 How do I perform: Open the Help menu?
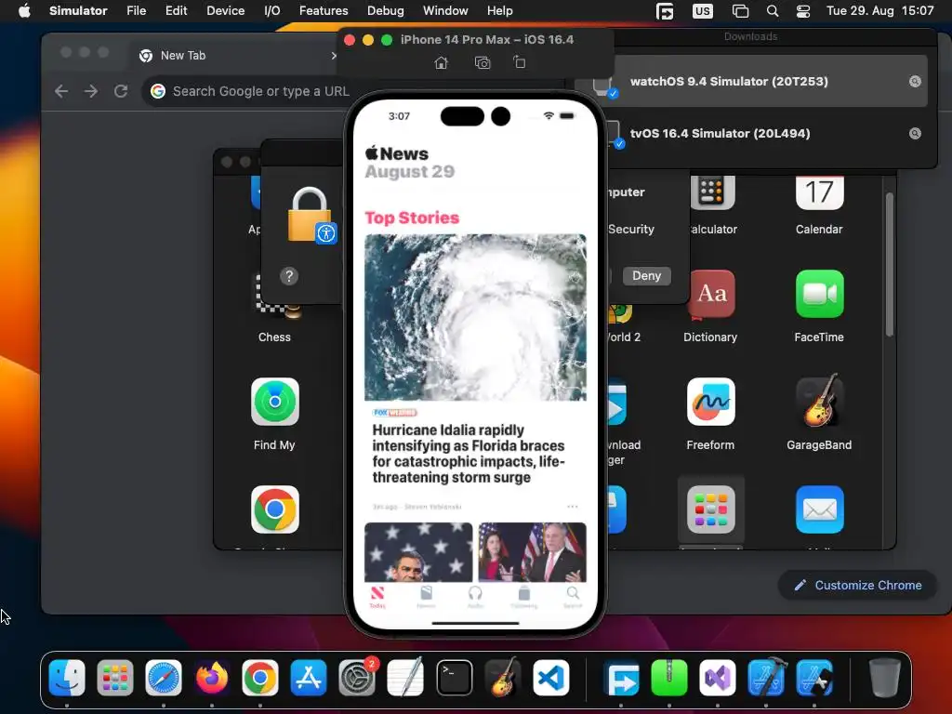coord(499,11)
